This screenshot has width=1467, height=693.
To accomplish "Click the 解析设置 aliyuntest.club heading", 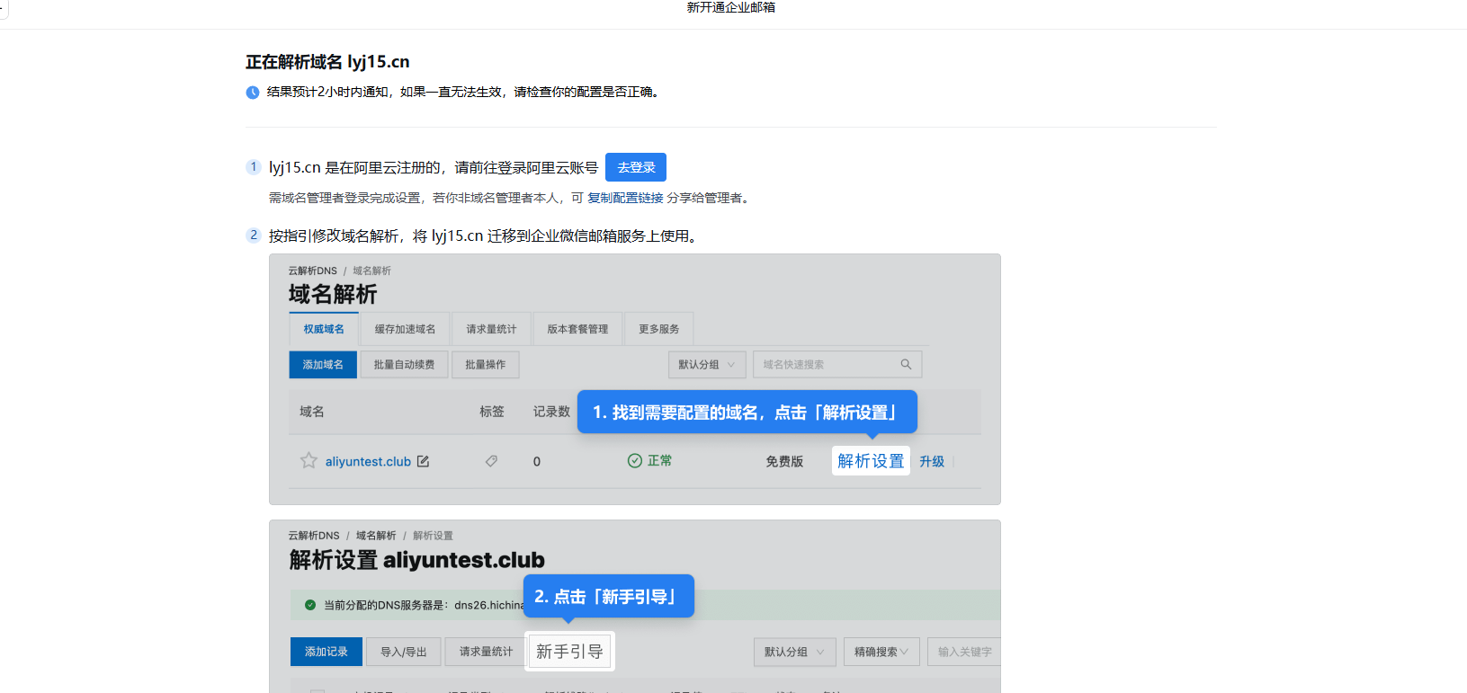I will click(417, 560).
